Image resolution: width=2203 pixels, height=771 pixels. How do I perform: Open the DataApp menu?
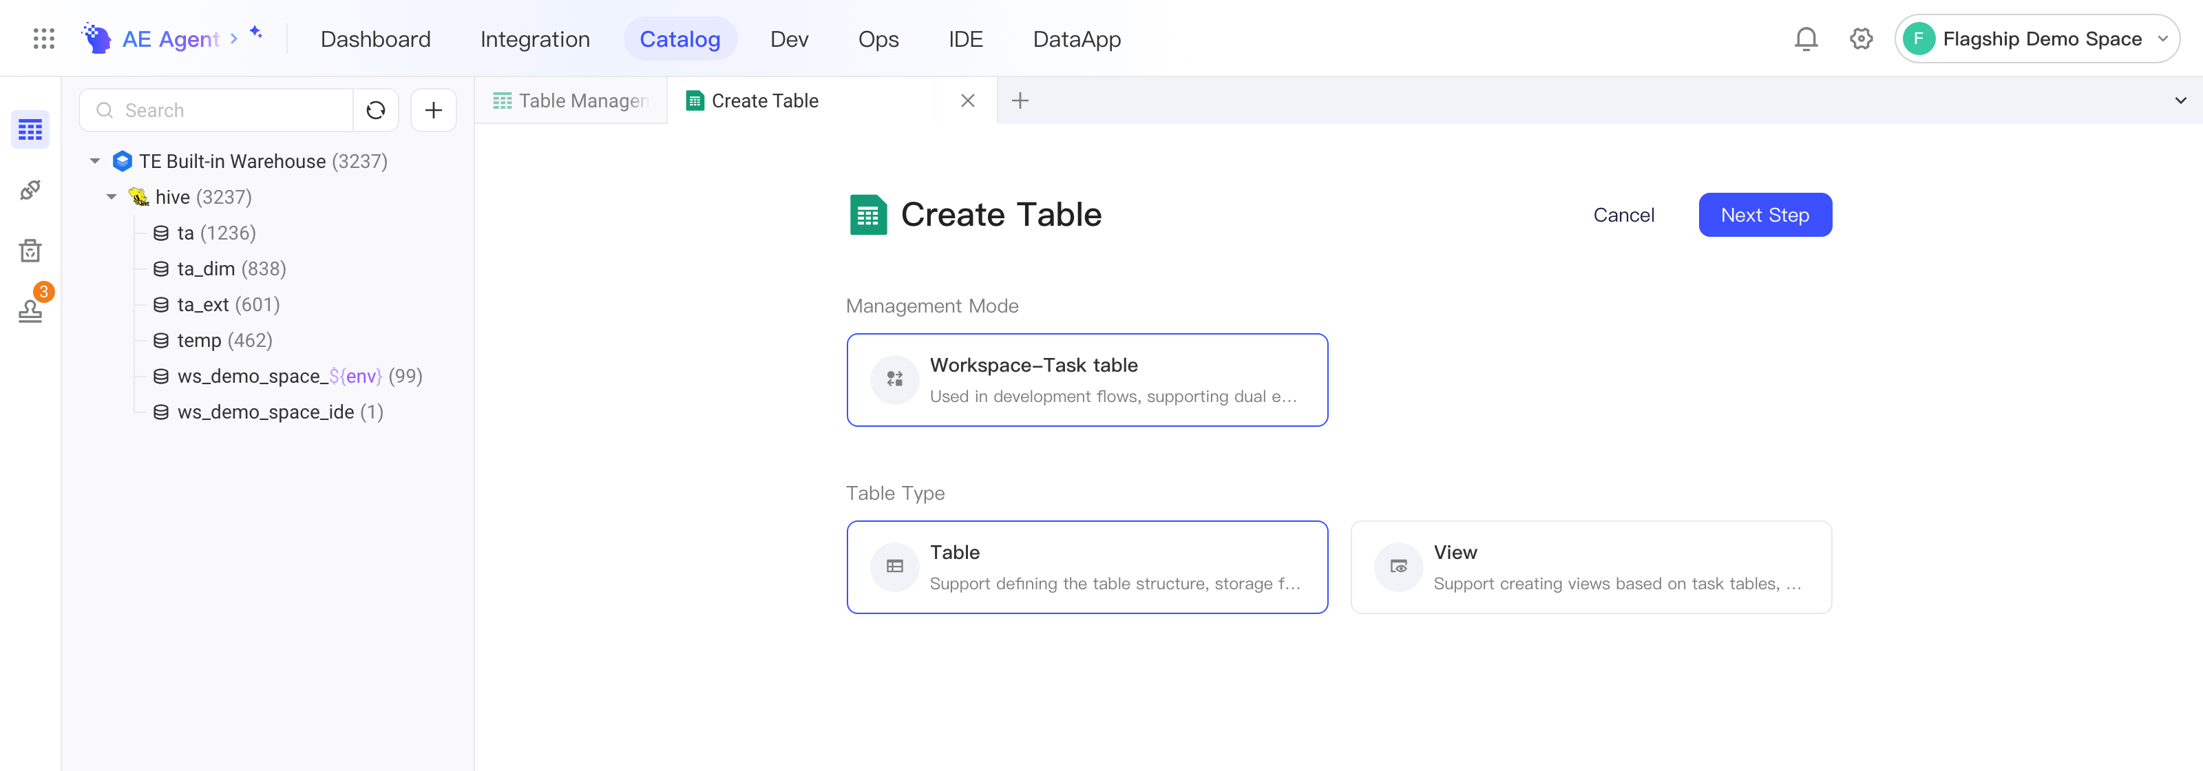(x=1077, y=39)
